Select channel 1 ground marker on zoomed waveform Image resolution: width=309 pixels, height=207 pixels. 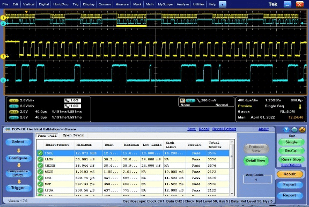click(x=3, y=56)
